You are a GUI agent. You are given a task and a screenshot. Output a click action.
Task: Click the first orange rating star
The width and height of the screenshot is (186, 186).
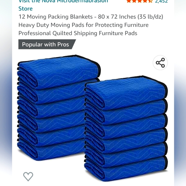(129, 1)
